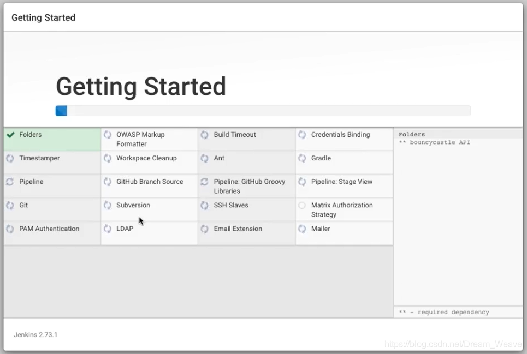Select the GitHub Branch Source label

[x=150, y=182]
